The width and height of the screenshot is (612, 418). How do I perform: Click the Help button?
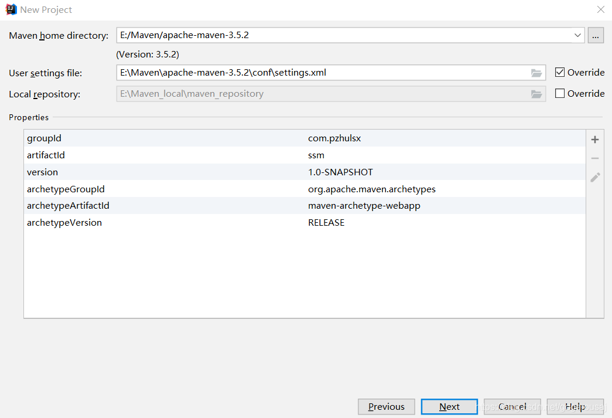575,407
